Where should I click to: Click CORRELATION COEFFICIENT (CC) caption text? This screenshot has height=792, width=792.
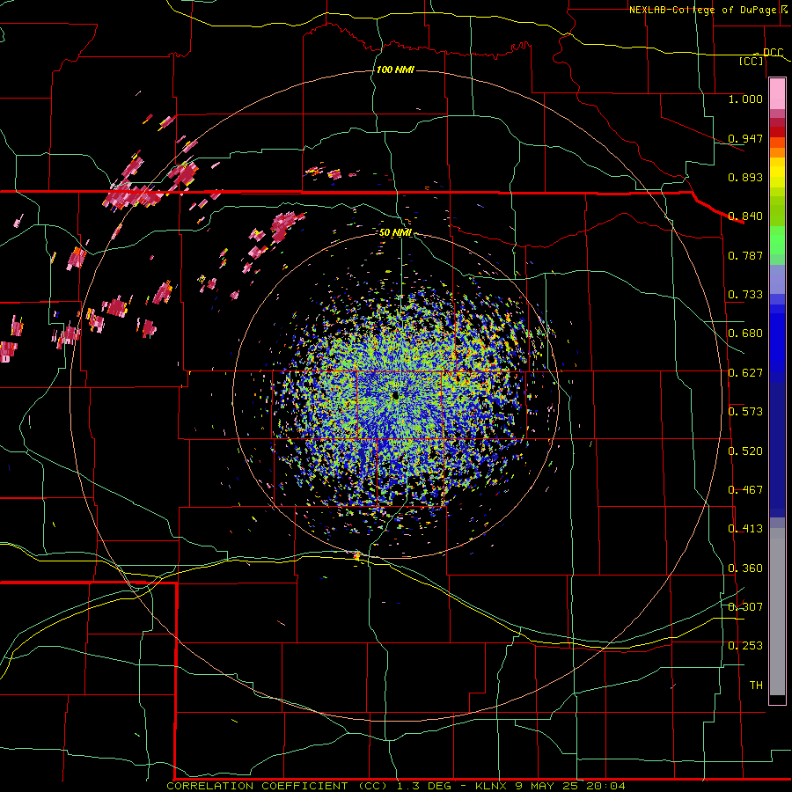276,786
